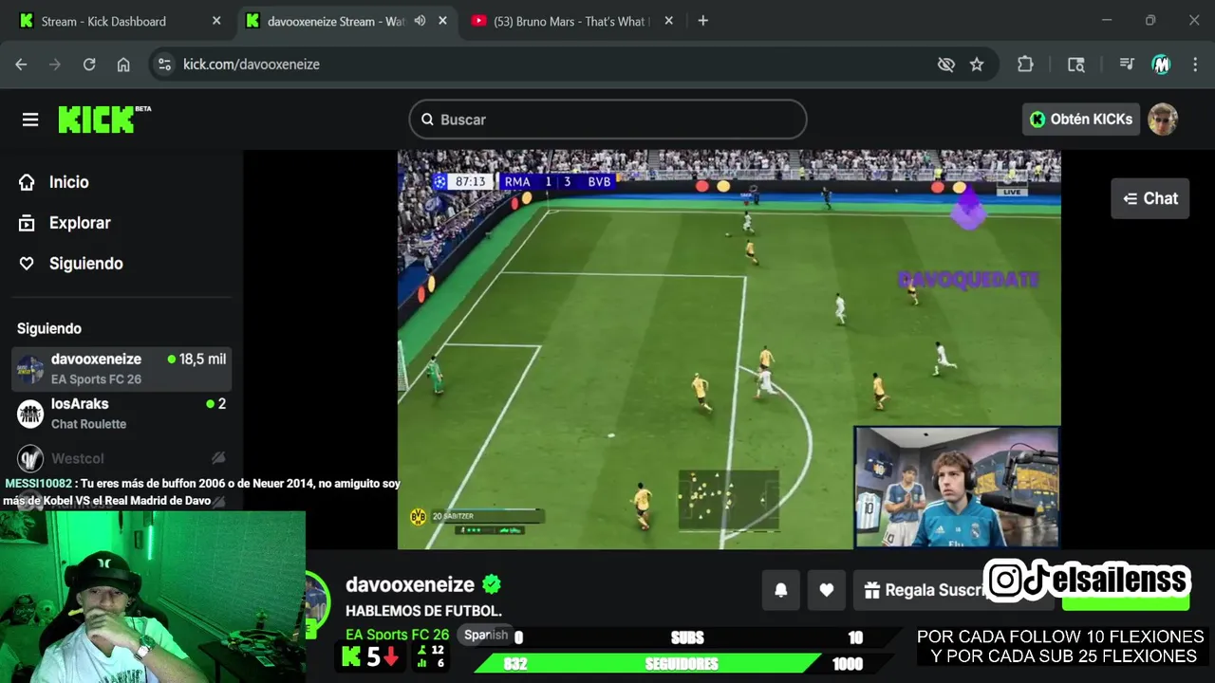
Task: Select losAraks channel in the following list
Action: tap(121, 414)
